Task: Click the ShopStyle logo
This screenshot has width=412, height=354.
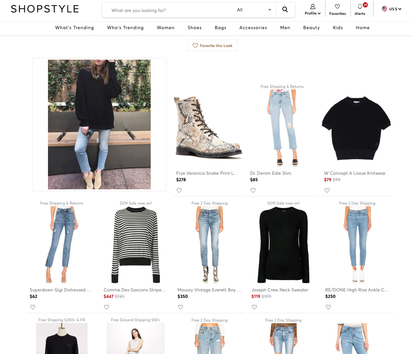Action: tap(45, 9)
